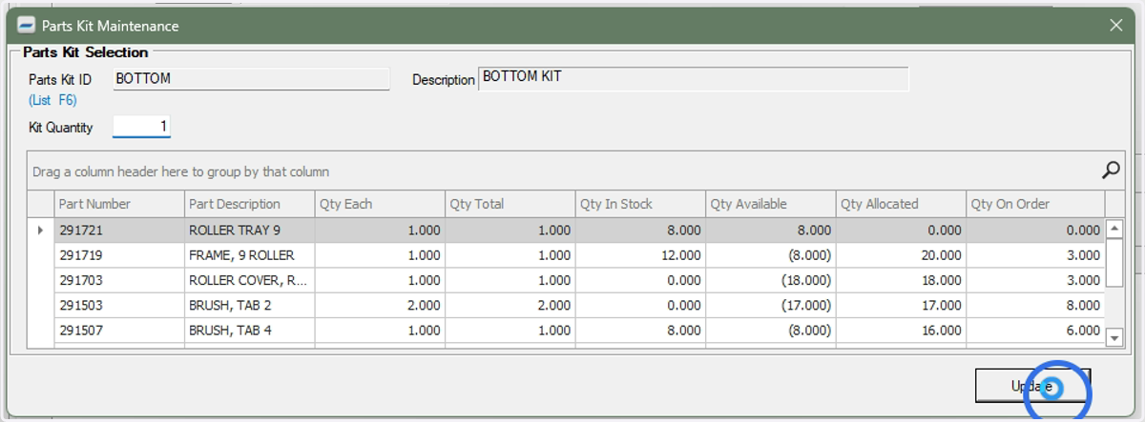This screenshot has height=422, width=1145.
Task: Click Qty Total 2.000 for part 291503
Action: [x=510, y=305]
